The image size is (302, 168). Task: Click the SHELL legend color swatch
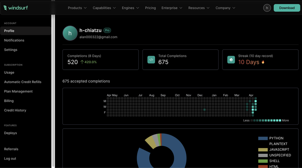(x=263, y=161)
